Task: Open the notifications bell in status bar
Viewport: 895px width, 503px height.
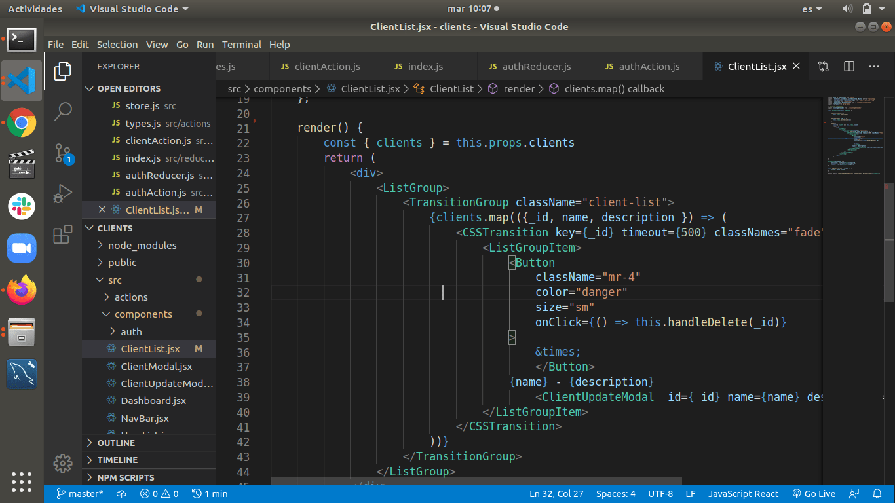Action: (877, 494)
